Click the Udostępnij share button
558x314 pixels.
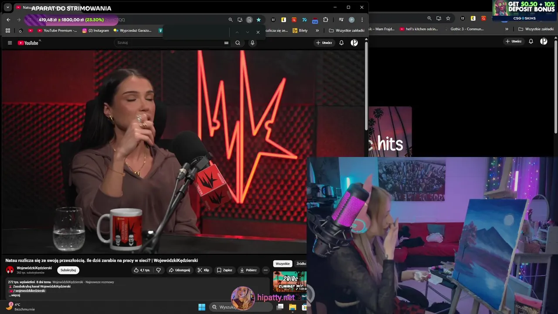(179, 270)
